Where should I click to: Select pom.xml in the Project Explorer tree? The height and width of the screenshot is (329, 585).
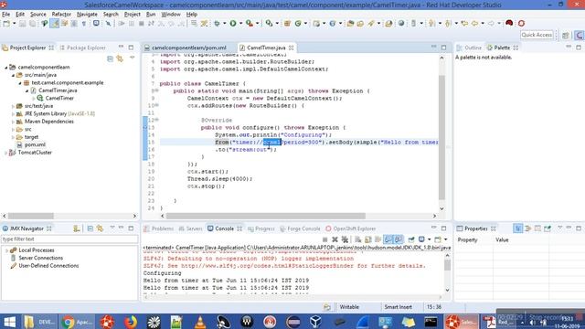[x=35, y=144]
